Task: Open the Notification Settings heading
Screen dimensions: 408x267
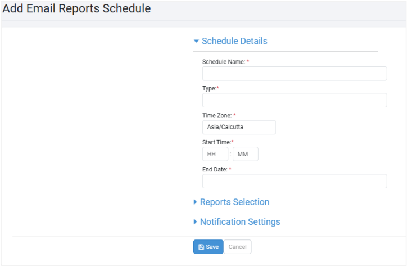Action: click(240, 221)
